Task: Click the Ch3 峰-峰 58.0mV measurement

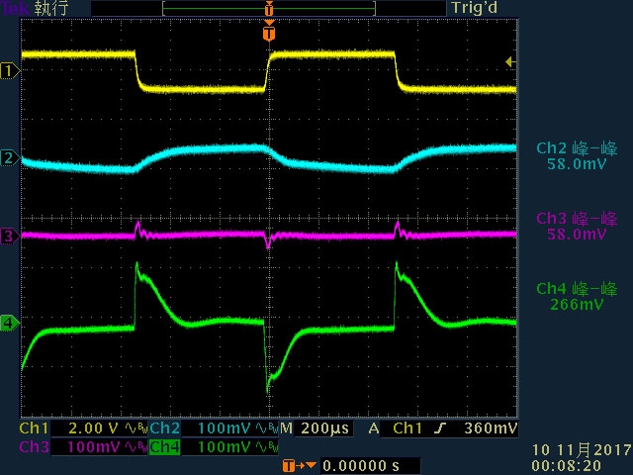Action: [577, 226]
